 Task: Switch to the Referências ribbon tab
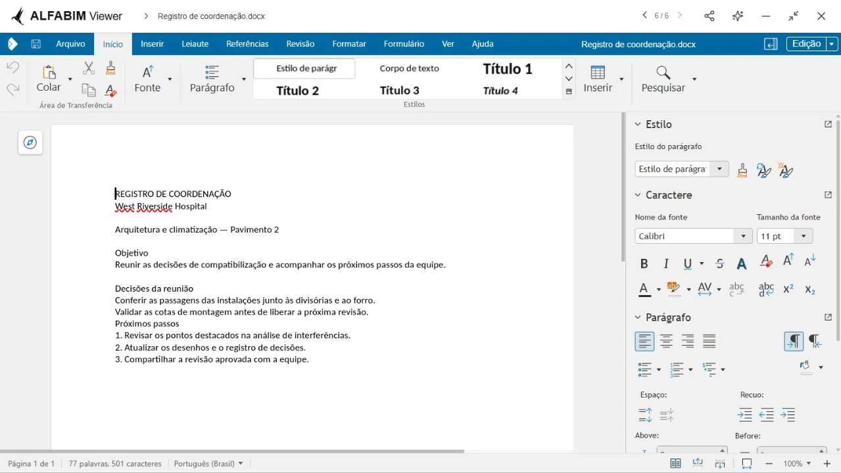click(x=247, y=44)
